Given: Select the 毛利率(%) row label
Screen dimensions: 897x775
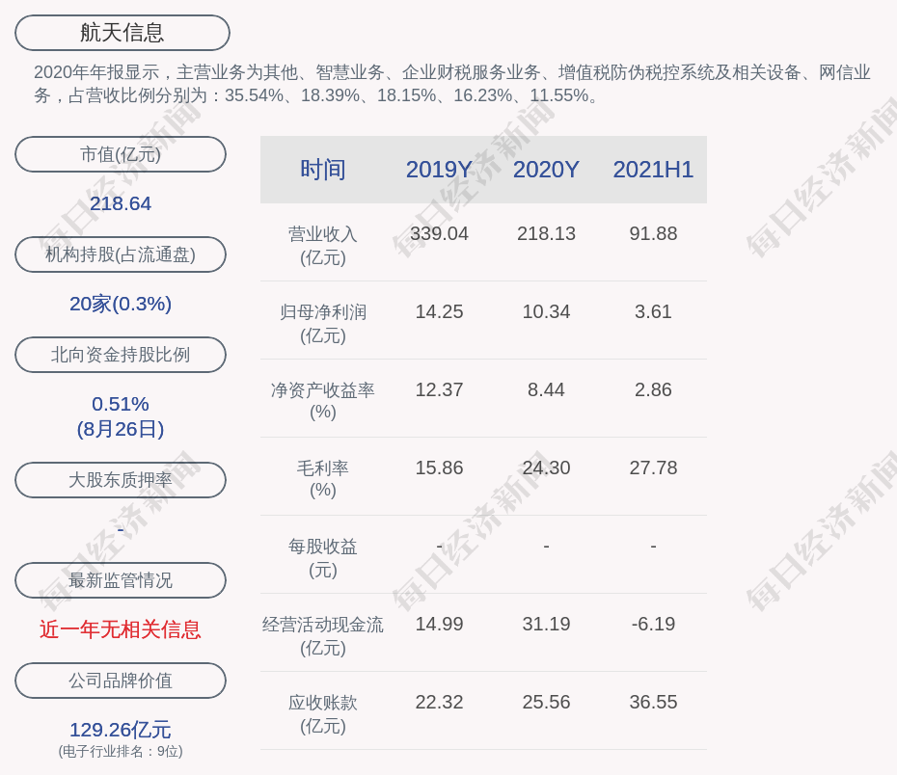Looking at the screenshot, I should coord(323,479).
